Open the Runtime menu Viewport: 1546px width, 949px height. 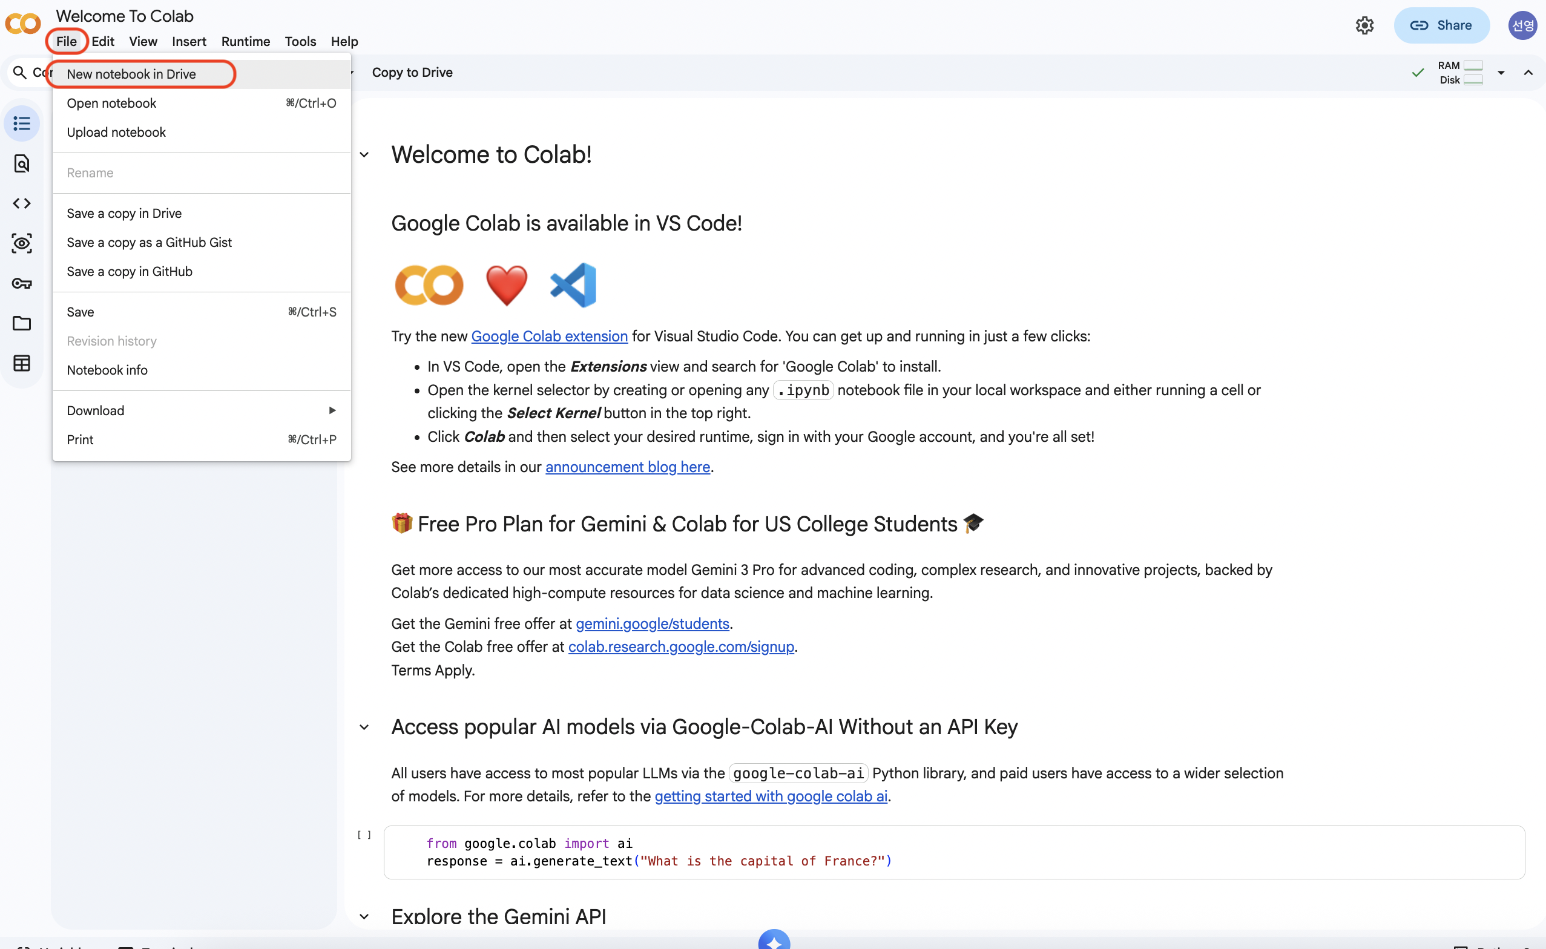coord(245,41)
